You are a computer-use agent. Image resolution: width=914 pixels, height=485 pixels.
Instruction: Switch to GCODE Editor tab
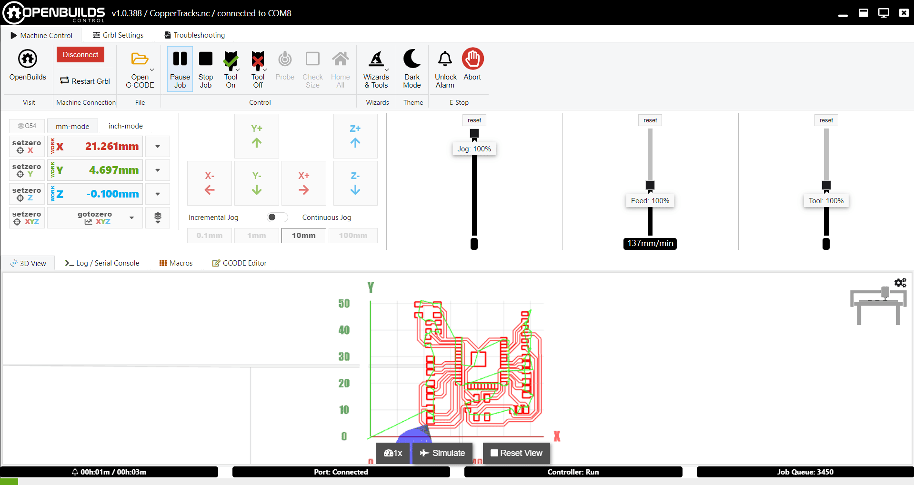tap(240, 263)
